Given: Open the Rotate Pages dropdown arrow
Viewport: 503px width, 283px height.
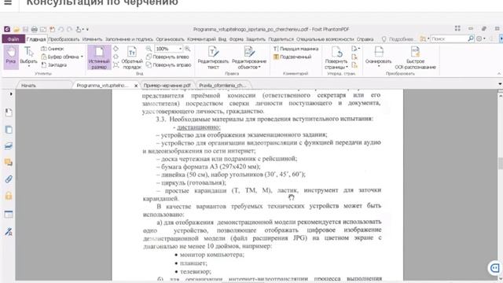Looking at the screenshot, I should pos(347,67).
